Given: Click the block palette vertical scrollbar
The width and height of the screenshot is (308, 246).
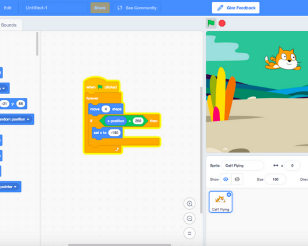Looking at the screenshot, I should click(x=37, y=44).
